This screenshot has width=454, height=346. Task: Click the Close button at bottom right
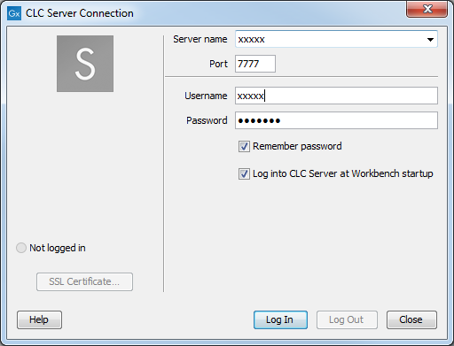(x=411, y=319)
